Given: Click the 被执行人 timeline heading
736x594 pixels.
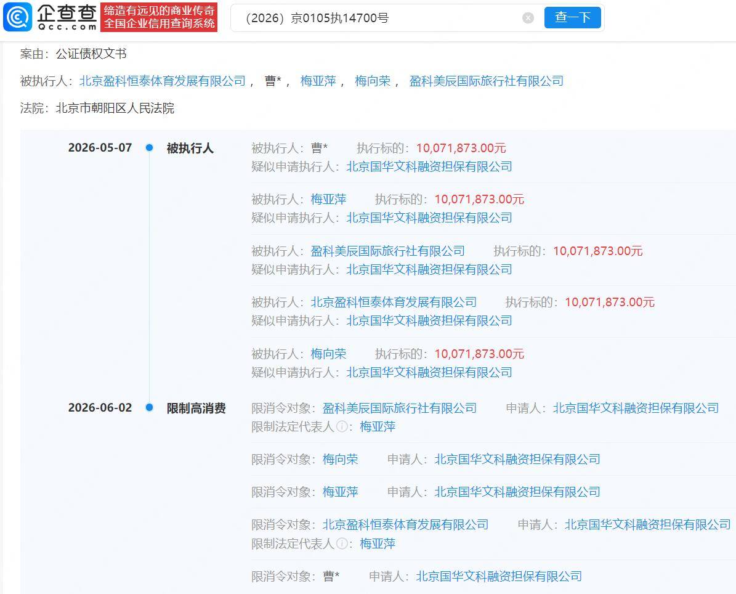Looking at the screenshot, I should [x=190, y=148].
